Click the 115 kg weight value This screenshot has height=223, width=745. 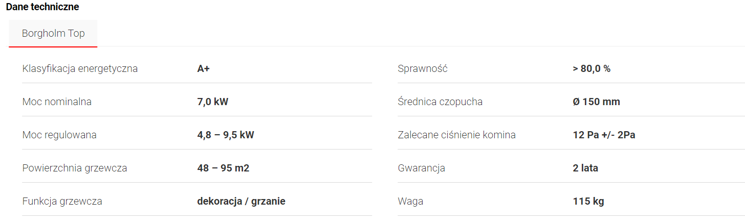point(588,201)
